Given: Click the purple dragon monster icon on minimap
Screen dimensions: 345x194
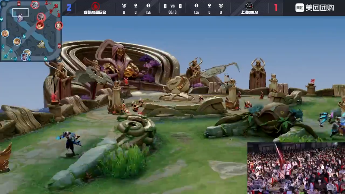Looking at the screenshot, I should coord(20,18).
